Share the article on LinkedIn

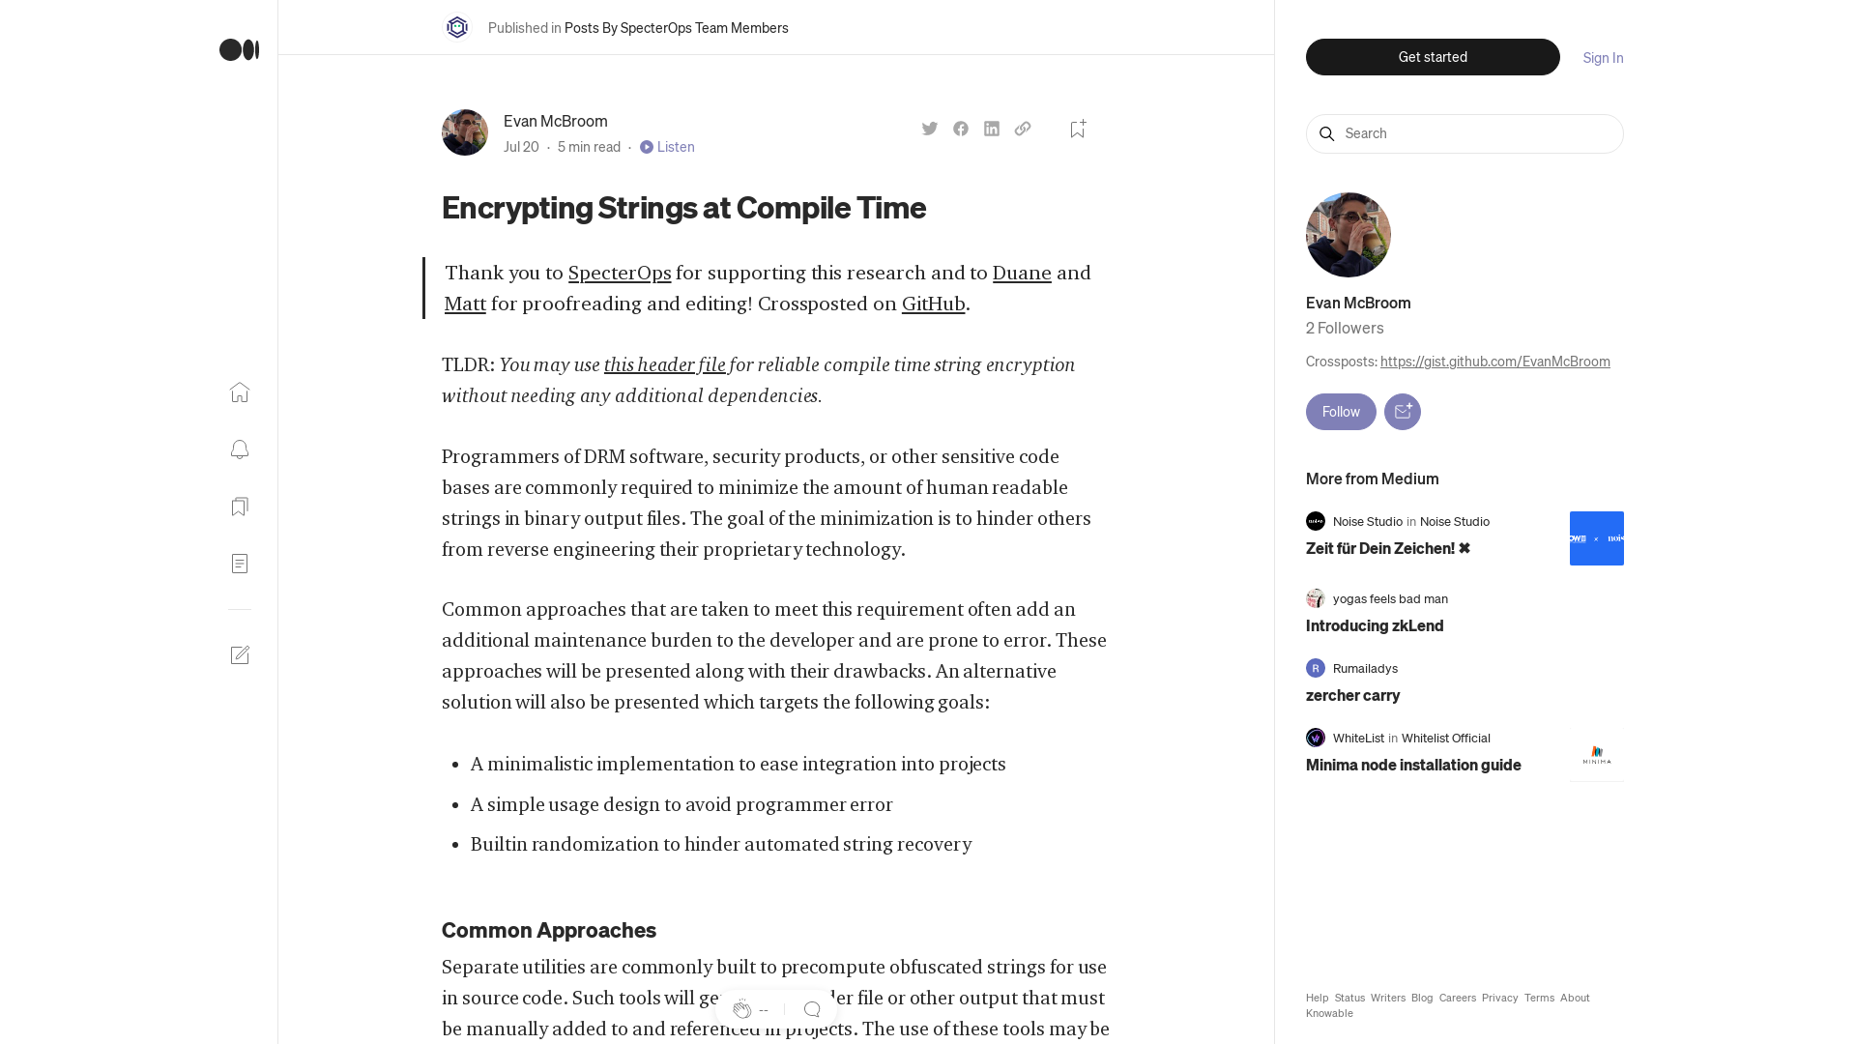coord(991,128)
